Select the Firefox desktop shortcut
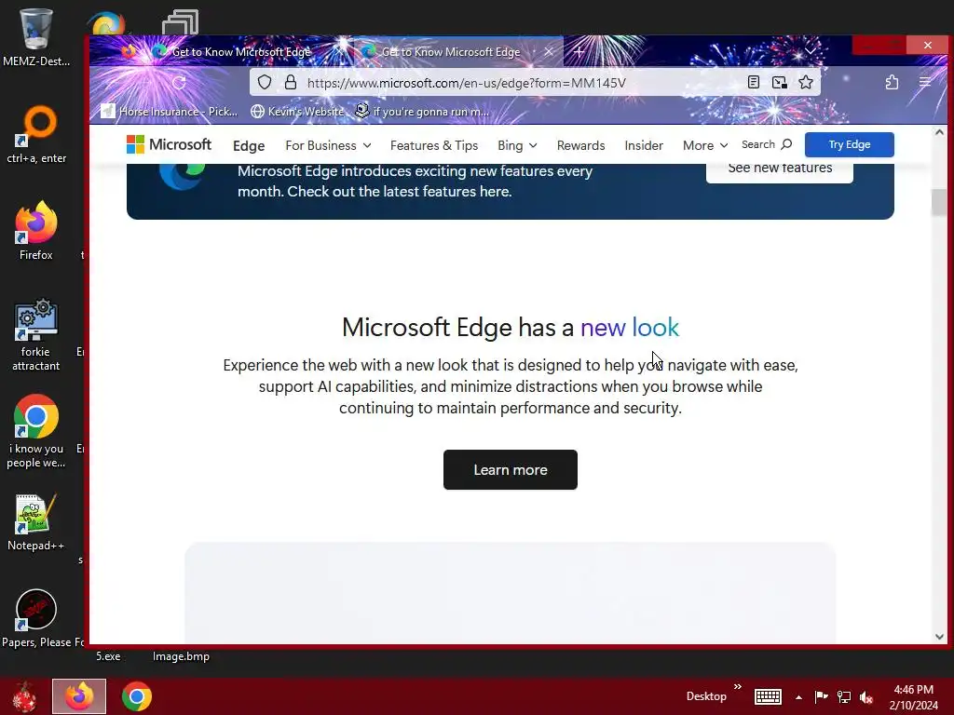 point(36,231)
